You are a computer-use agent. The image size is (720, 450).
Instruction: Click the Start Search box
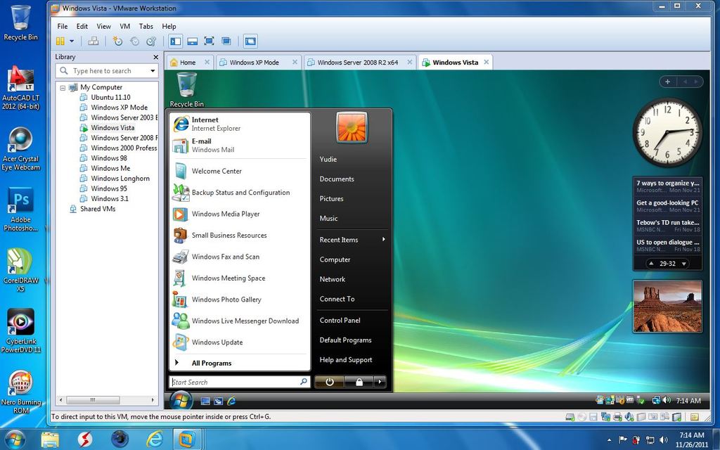click(240, 382)
